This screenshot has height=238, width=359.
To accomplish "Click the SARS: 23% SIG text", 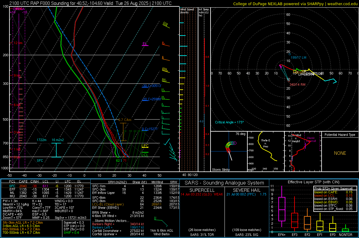I will pos(246,235).
